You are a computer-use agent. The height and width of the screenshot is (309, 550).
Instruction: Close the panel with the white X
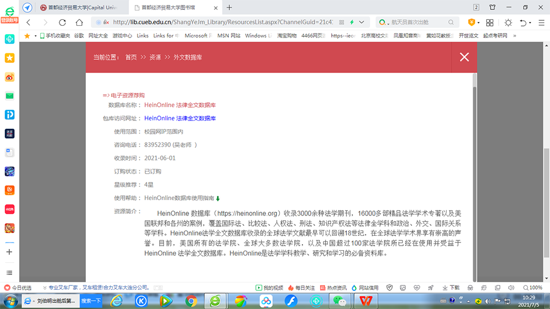[464, 57]
